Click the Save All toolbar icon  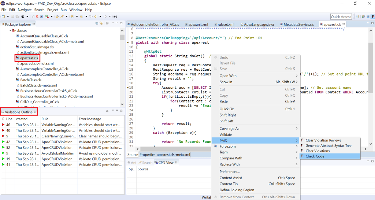(17, 16)
